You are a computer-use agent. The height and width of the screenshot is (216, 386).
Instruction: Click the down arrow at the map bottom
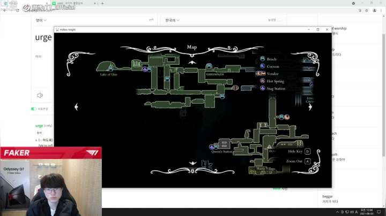[192, 163]
